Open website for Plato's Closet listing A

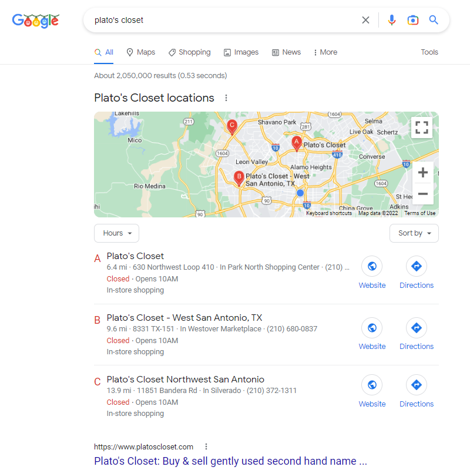[x=372, y=272]
